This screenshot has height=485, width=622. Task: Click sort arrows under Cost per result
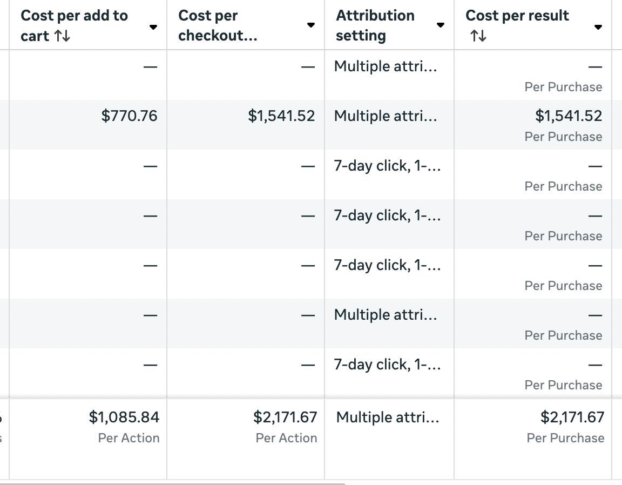478,36
